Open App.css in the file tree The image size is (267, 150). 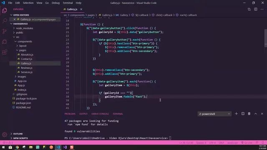tap(22, 81)
